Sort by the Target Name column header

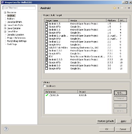tap(57, 20)
